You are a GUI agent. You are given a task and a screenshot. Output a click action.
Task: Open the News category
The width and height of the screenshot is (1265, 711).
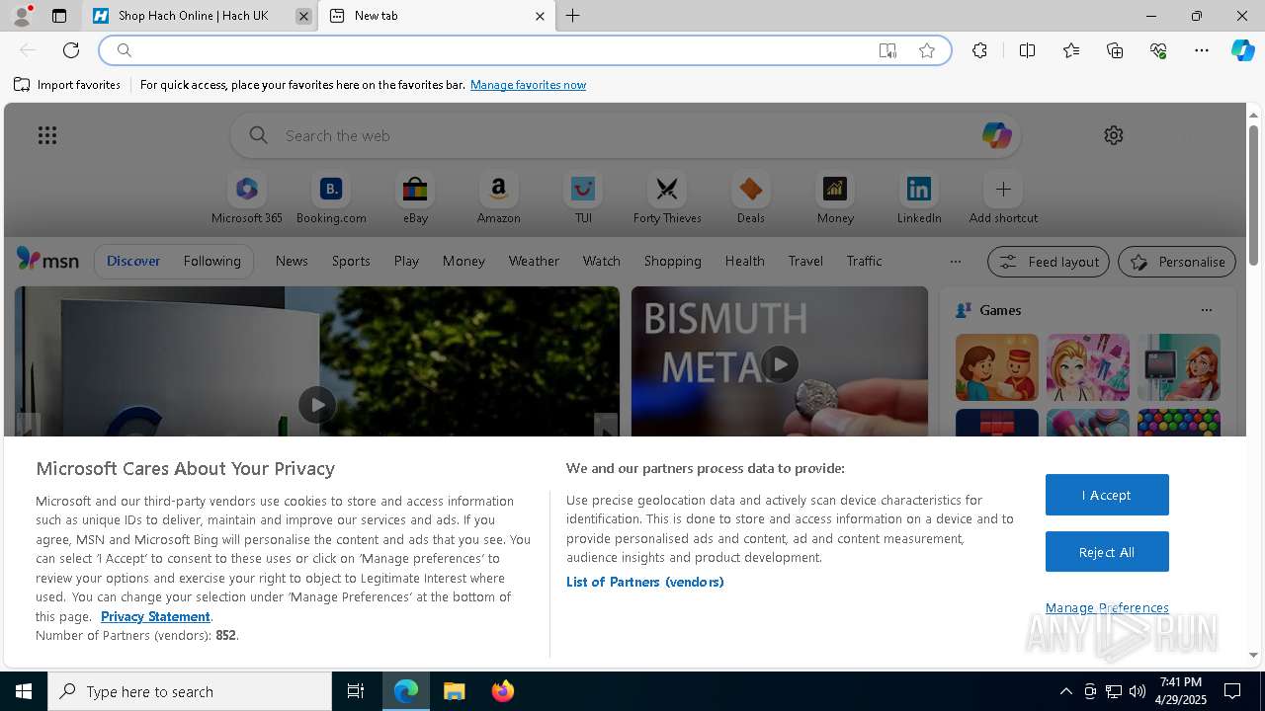pyautogui.click(x=292, y=261)
